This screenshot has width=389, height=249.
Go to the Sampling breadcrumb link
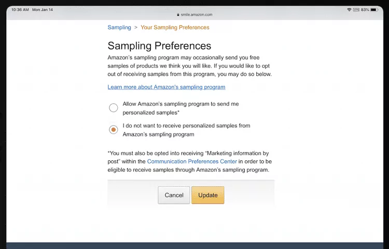coord(119,27)
